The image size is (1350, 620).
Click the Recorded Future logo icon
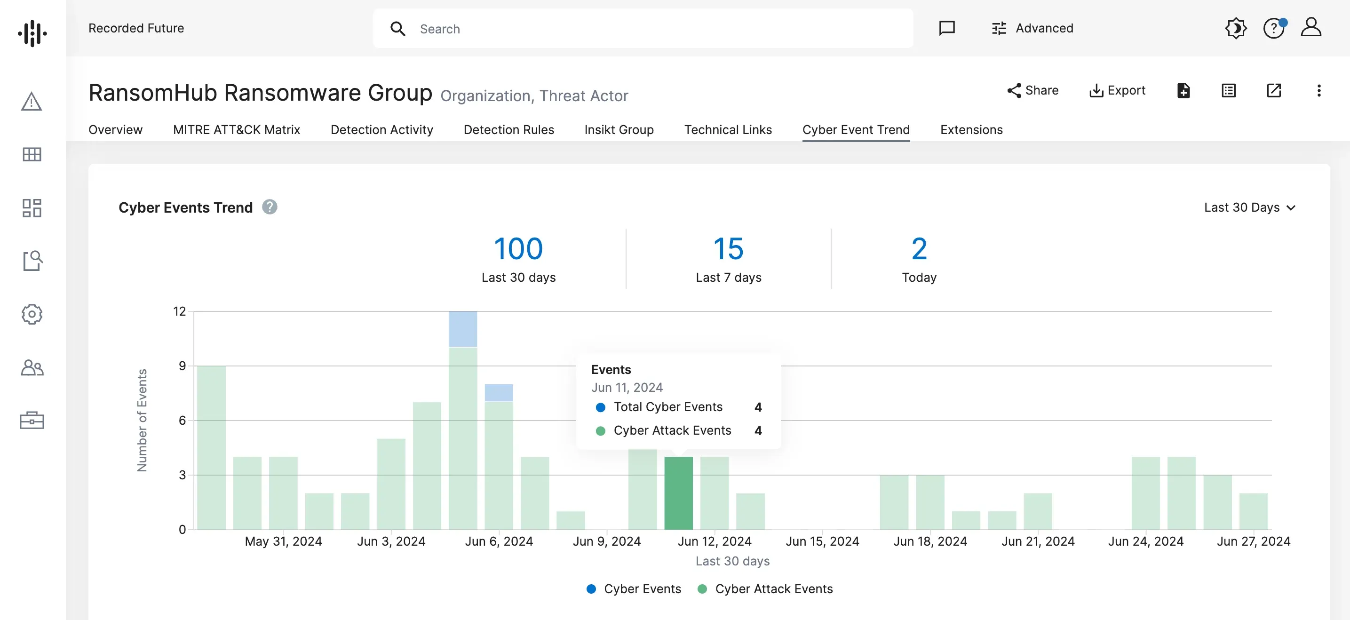pyautogui.click(x=32, y=33)
